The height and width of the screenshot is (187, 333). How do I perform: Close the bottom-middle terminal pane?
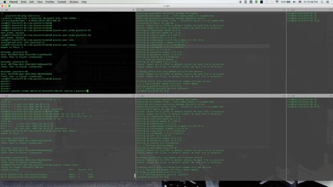click(x=138, y=96)
